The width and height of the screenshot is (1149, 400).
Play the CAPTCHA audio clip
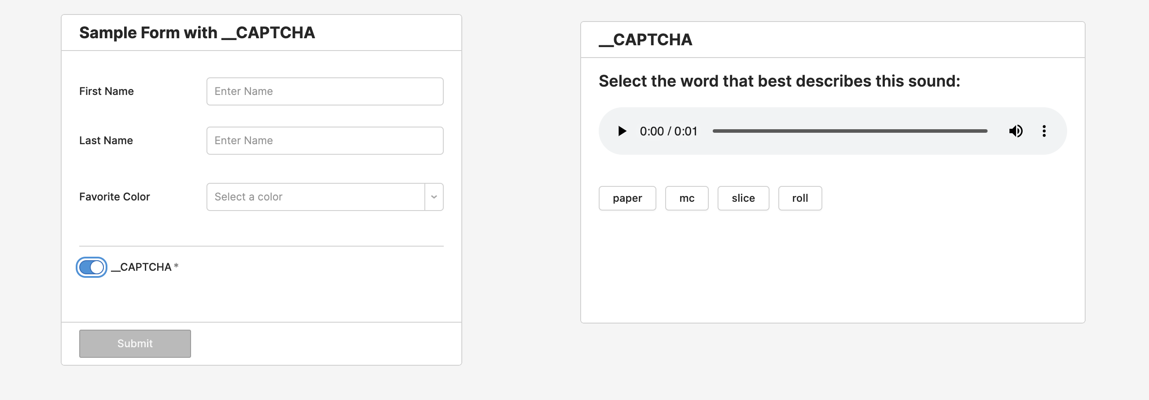[x=622, y=131]
